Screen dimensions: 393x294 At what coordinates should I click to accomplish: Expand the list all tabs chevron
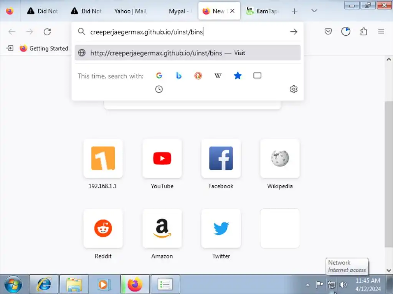[314, 11]
